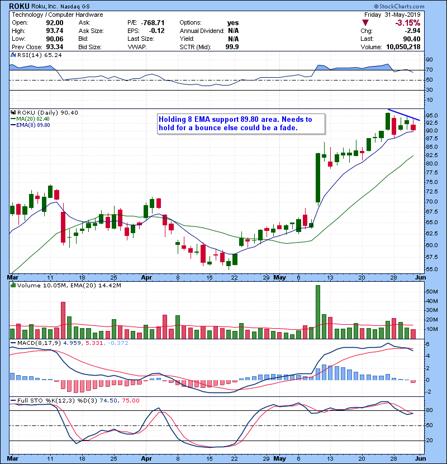Click the Volume figure 10,050,218
This screenshot has width=447, height=464.
click(403, 47)
